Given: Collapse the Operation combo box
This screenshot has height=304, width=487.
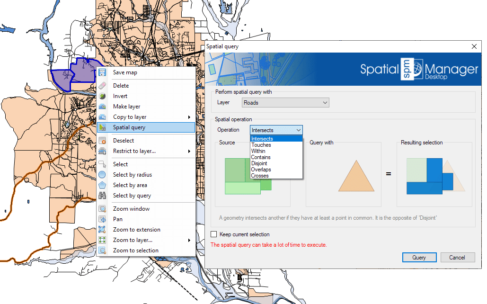Looking at the screenshot, I should tap(298, 130).
